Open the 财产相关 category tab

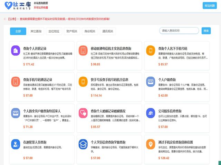pos(71,31)
